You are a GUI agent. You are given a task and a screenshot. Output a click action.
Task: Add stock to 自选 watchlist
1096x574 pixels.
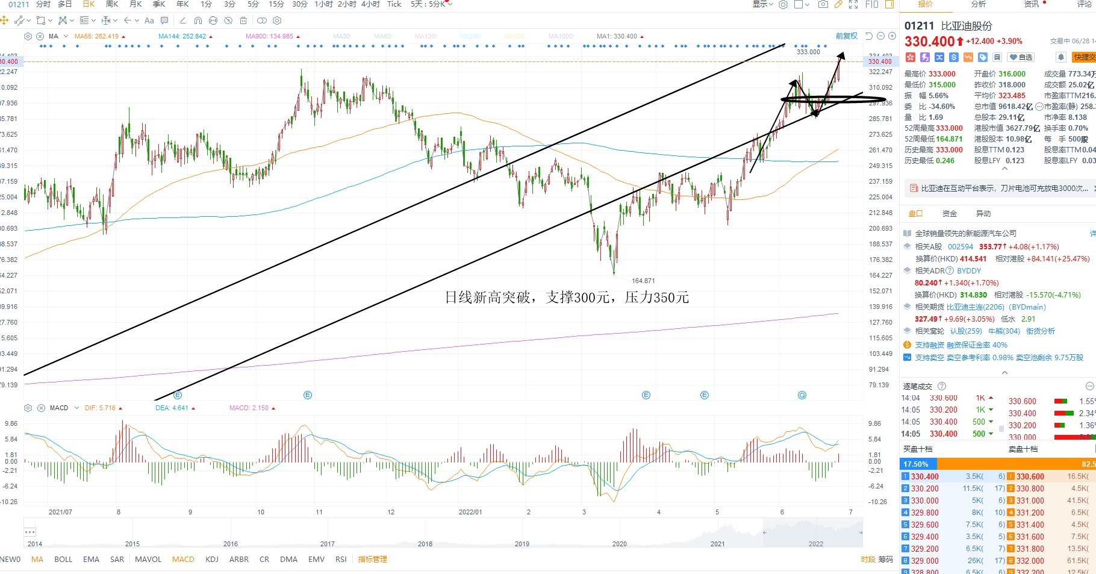[x=1021, y=57]
